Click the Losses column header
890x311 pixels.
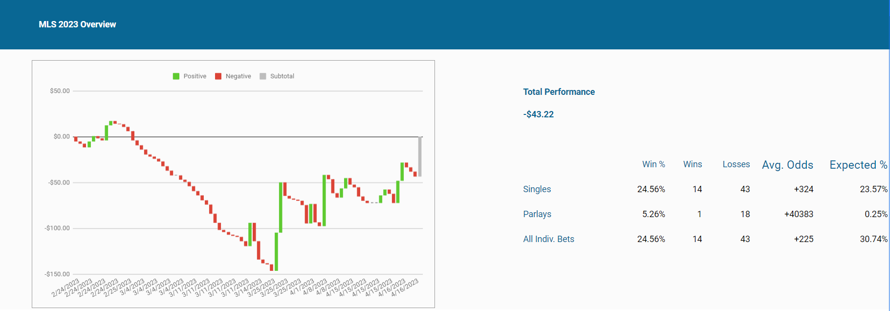(736, 164)
